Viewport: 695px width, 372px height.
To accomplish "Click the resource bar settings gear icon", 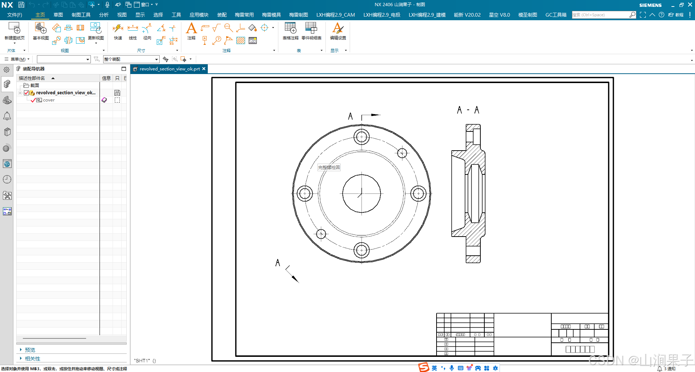I will coord(7,70).
